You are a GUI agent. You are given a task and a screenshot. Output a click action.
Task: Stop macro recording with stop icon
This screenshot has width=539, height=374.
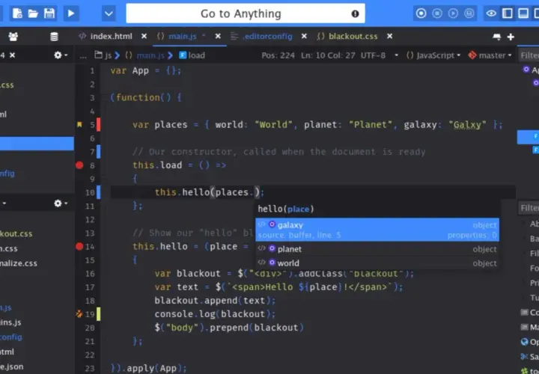(437, 13)
